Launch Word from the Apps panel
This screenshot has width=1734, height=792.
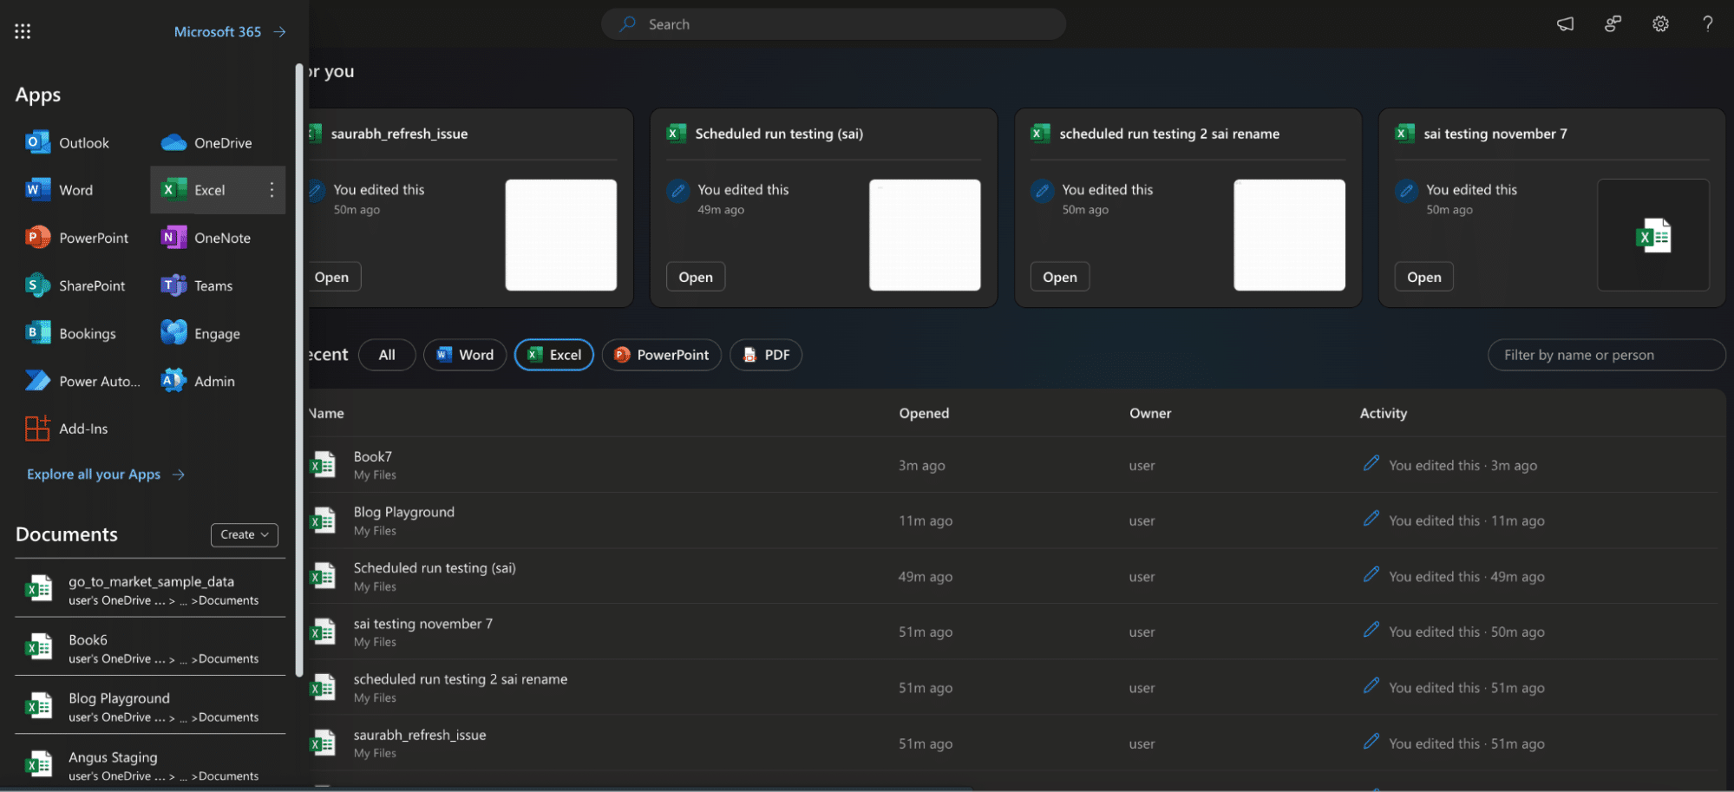(59, 190)
